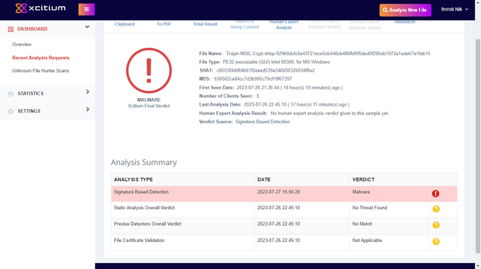This screenshot has height=269, width=481.
Task: Click the Statistics sidebar icon
Action: [x=10, y=94]
